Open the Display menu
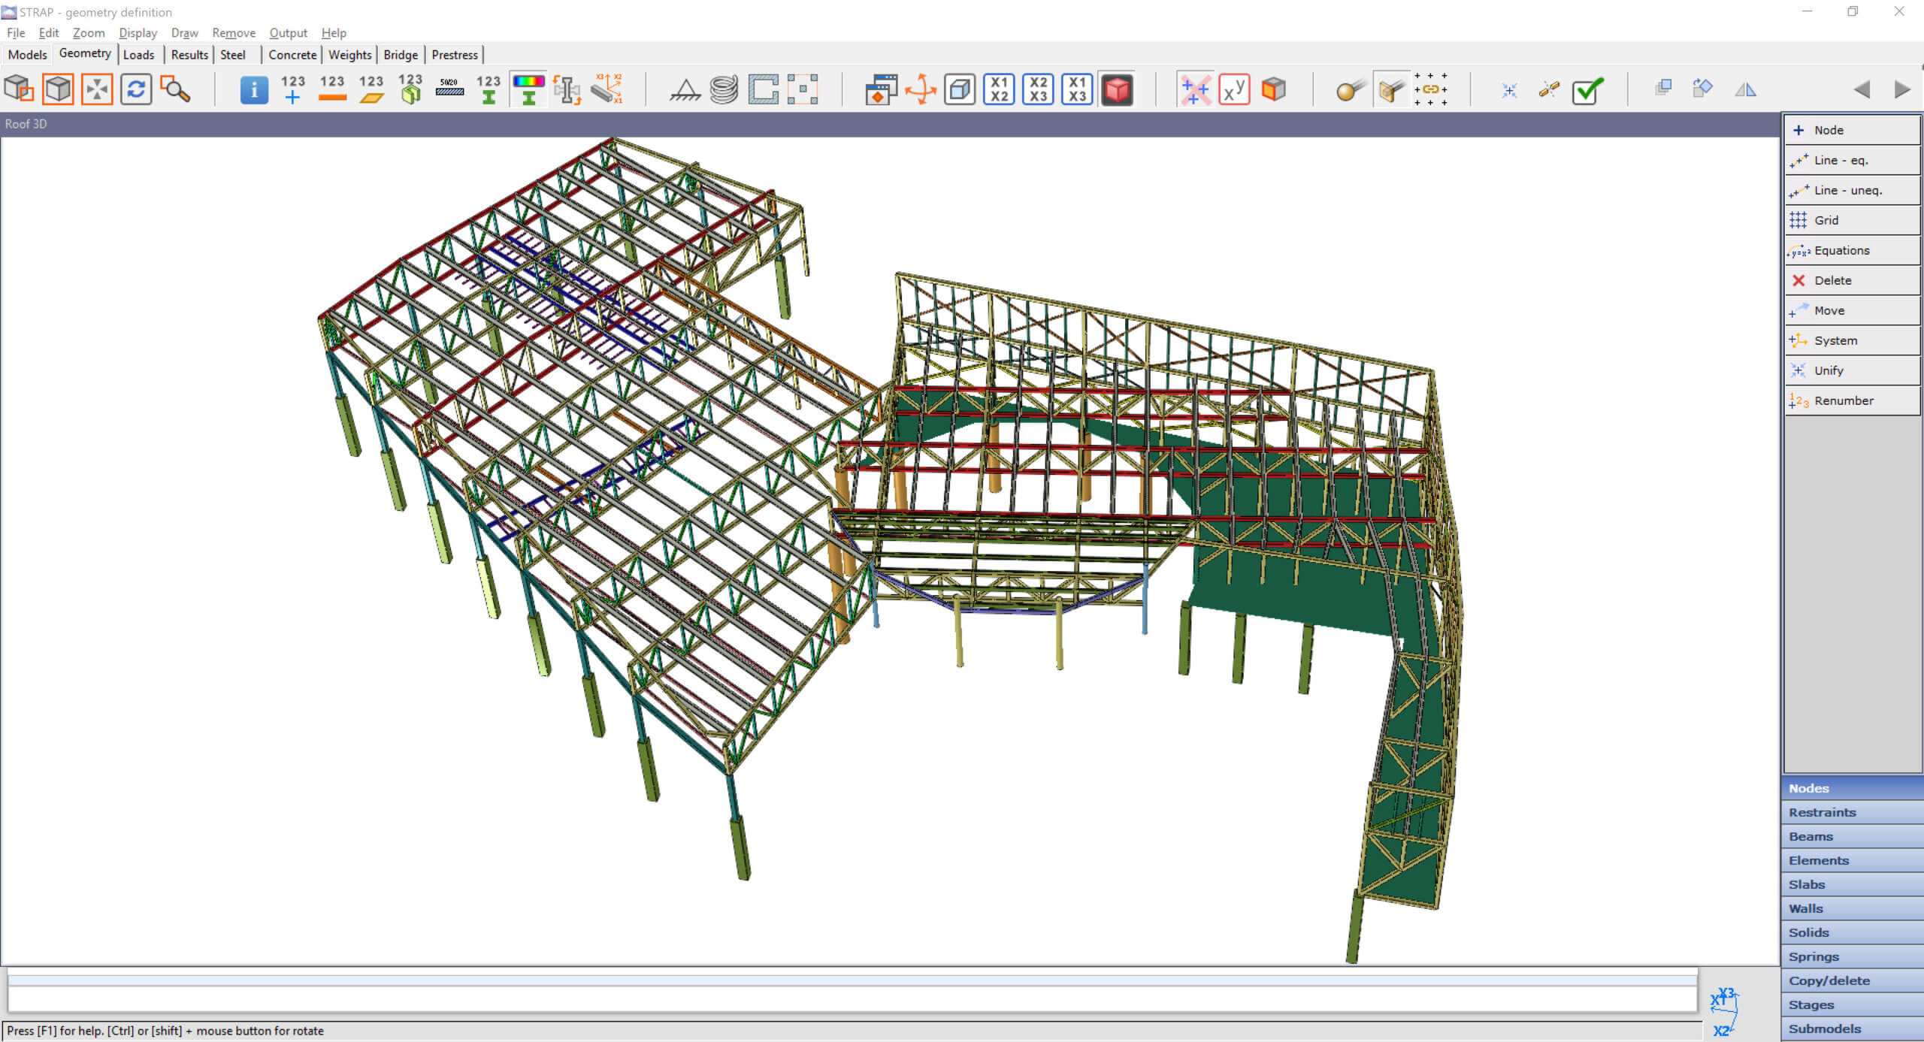 pos(138,33)
